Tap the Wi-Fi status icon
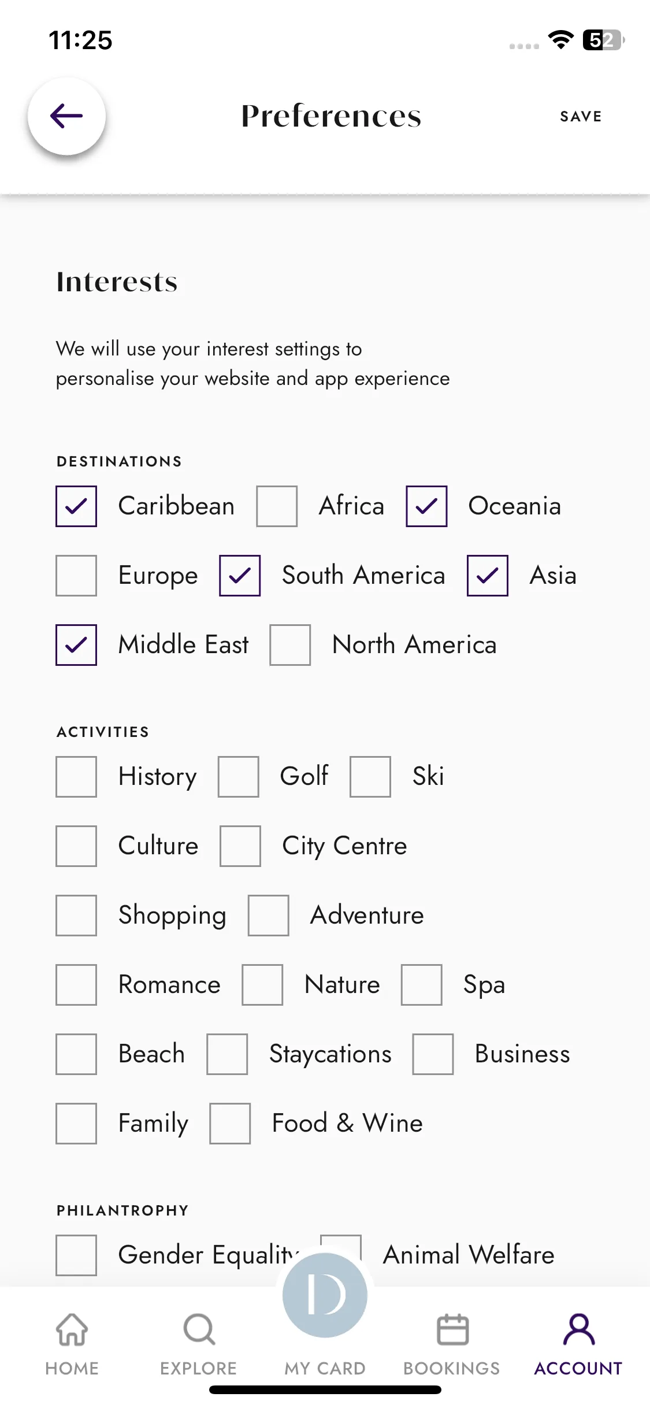Viewport: 650px width, 1408px height. tap(560, 40)
